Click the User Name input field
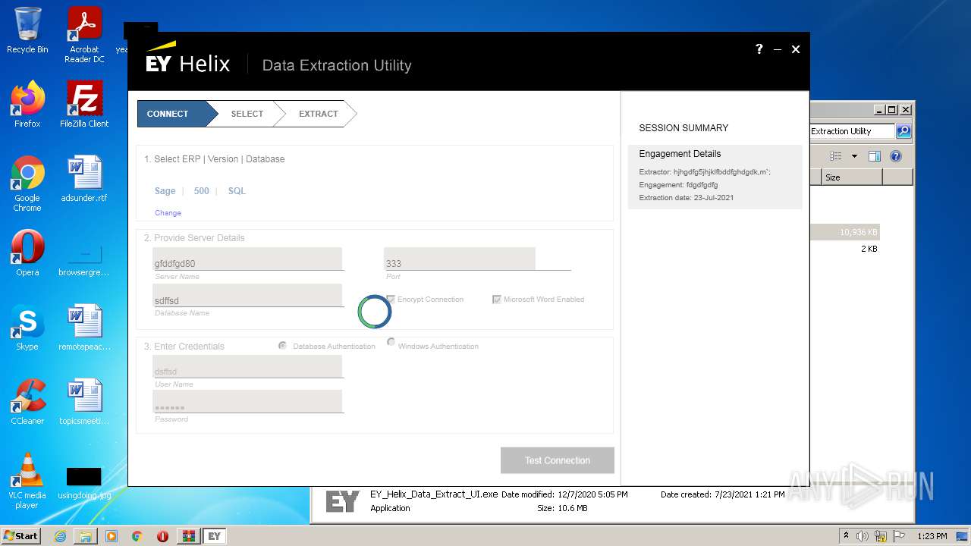Image resolution: width=971 pixels, height=546 pixels. [x=247, y=366]
